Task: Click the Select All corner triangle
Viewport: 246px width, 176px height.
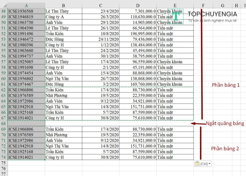Action: pos(4,5)
